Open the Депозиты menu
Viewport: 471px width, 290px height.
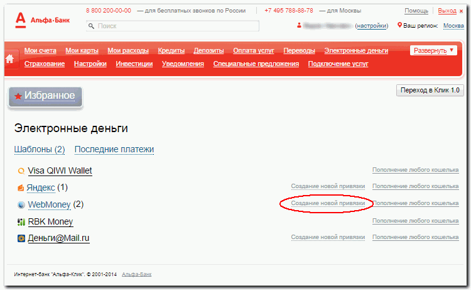click(x=208, y=50)
